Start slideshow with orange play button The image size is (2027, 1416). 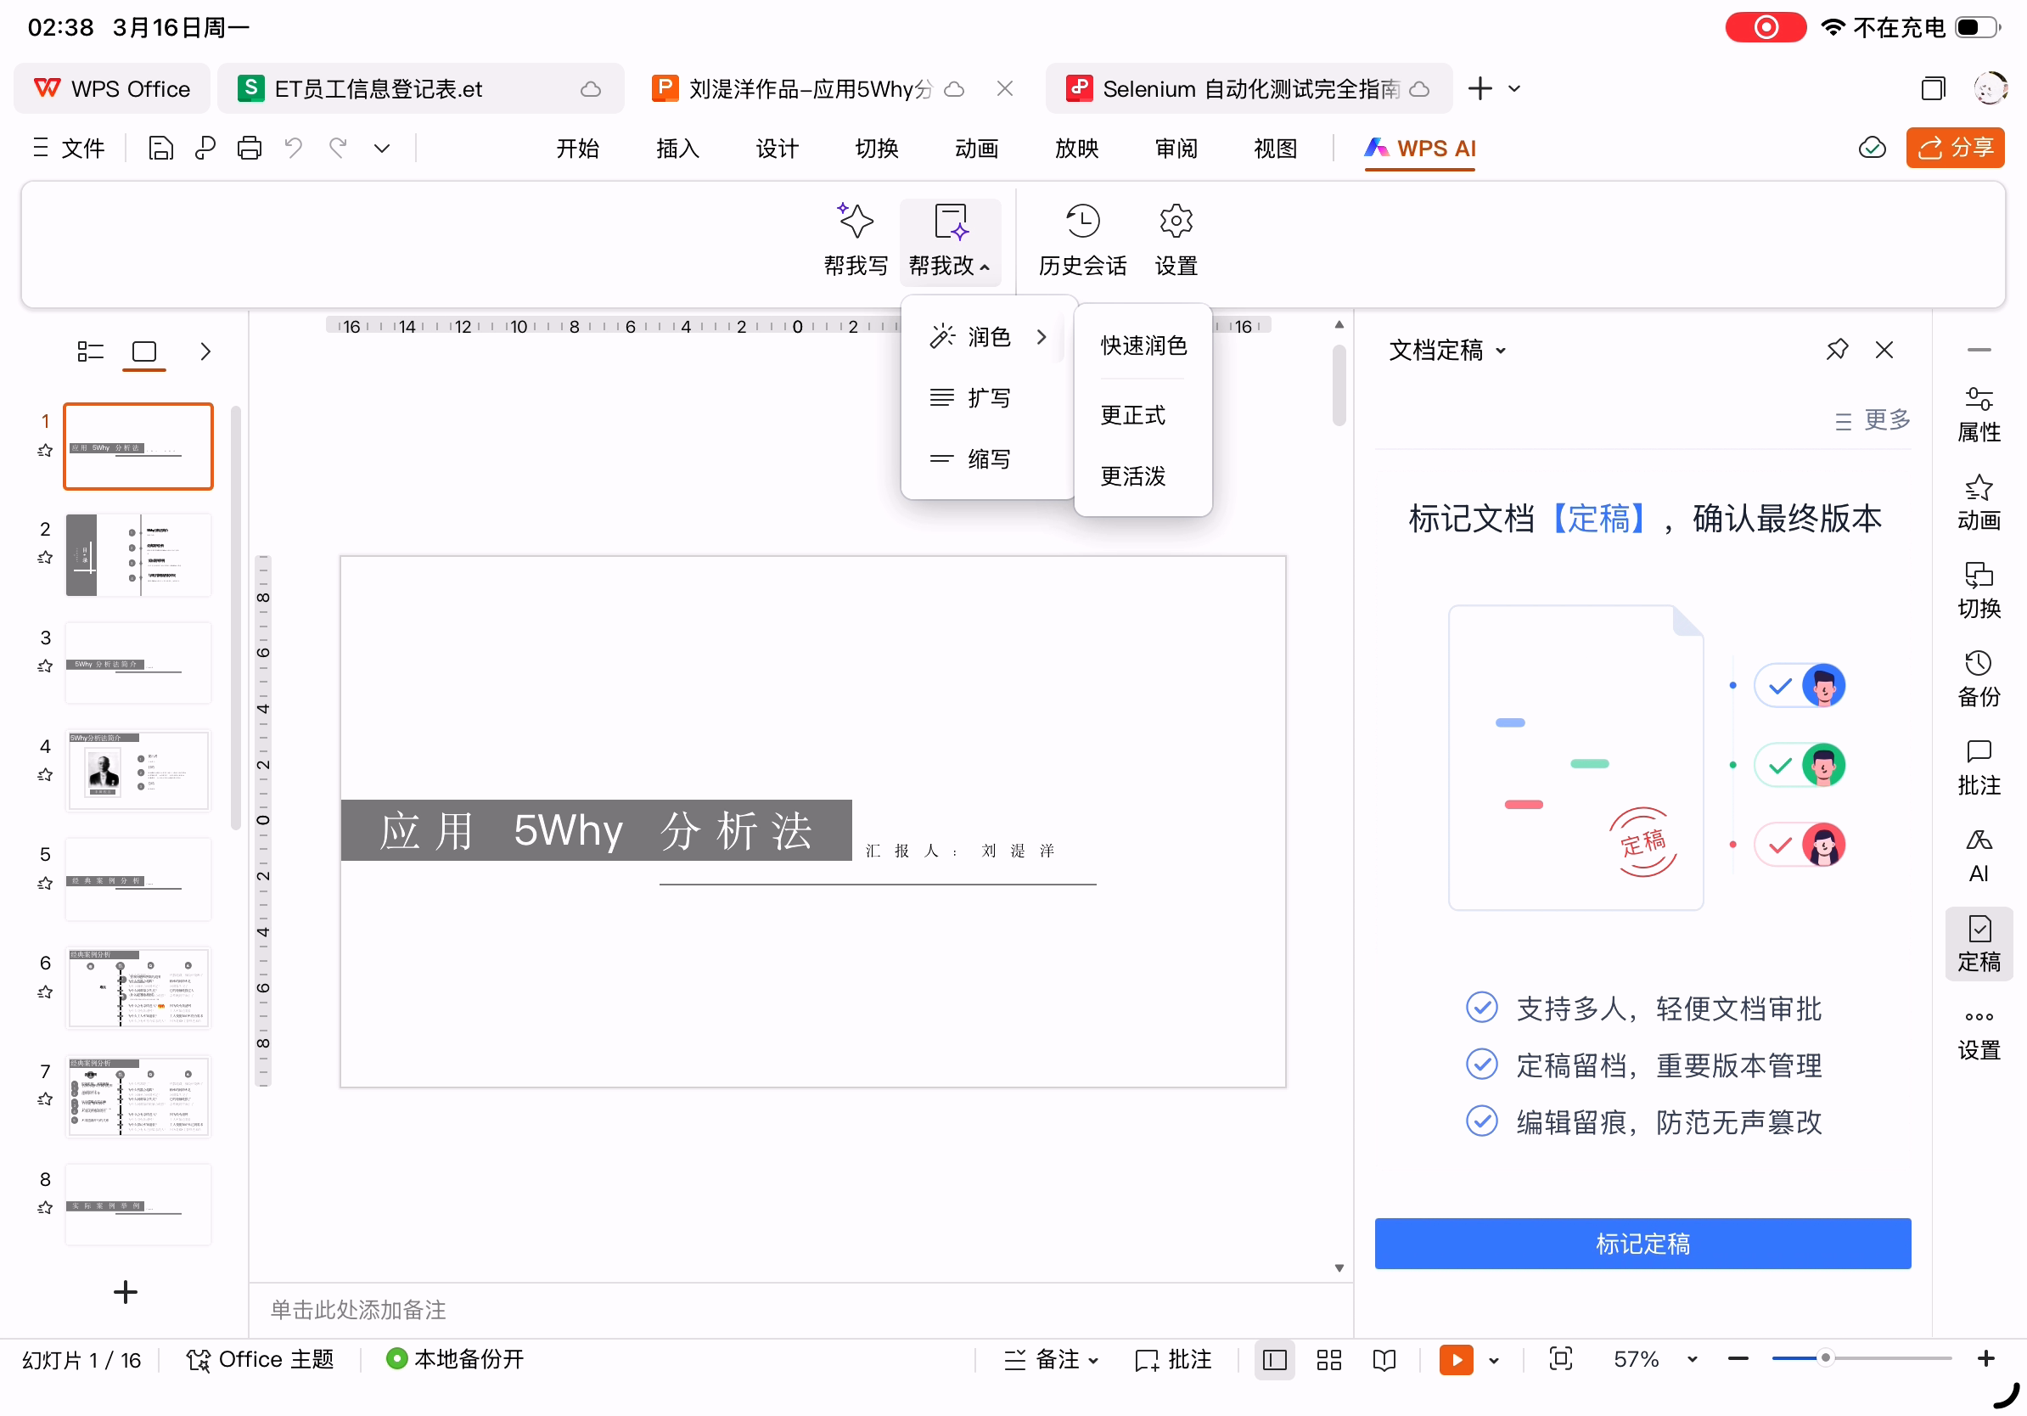tap(1455, 1359)
